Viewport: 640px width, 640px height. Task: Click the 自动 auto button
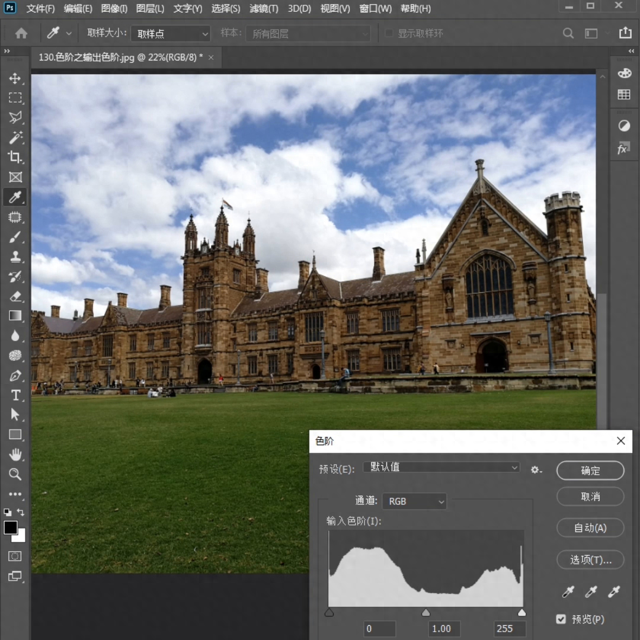pos(590,528)
